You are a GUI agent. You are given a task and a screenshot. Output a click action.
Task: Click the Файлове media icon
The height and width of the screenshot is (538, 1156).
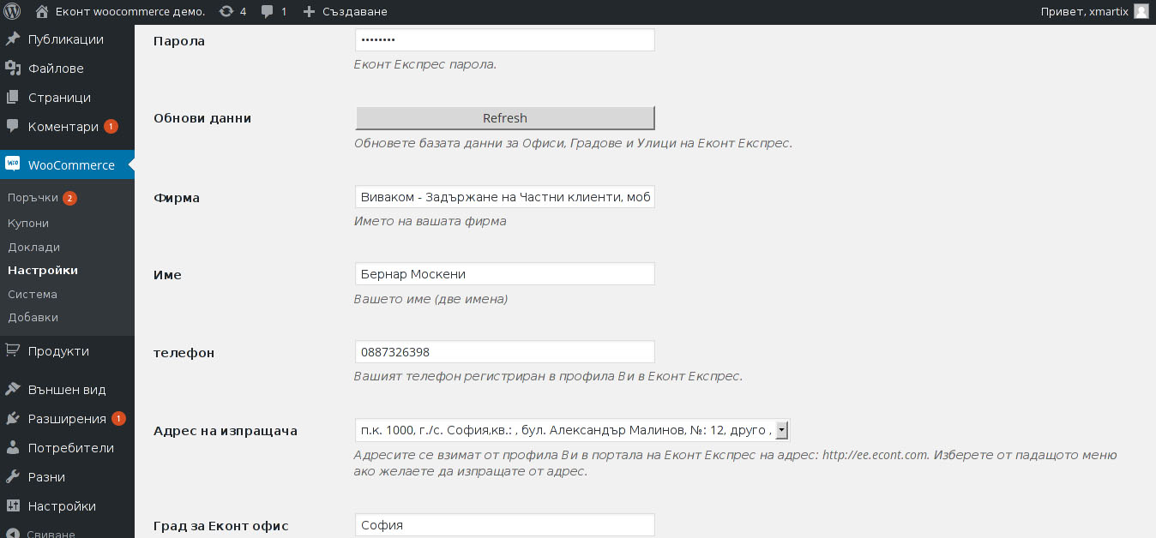point(13,69)
